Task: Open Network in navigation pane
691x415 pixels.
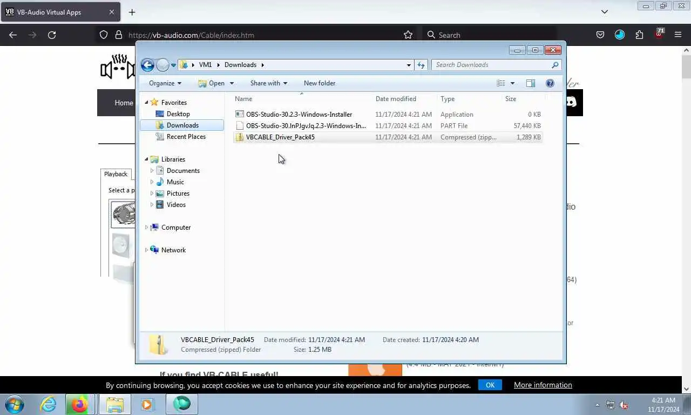Action: pyautogui.click(x=173, y=250)
